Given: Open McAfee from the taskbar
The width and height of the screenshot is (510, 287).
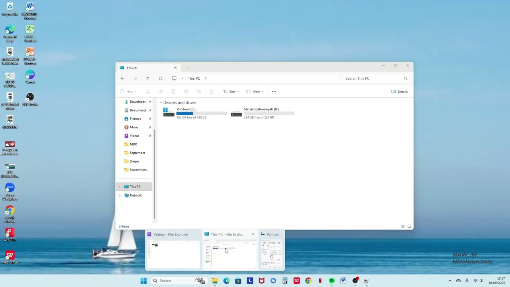Looking at the screenshot, I should [x=261, y=281].
